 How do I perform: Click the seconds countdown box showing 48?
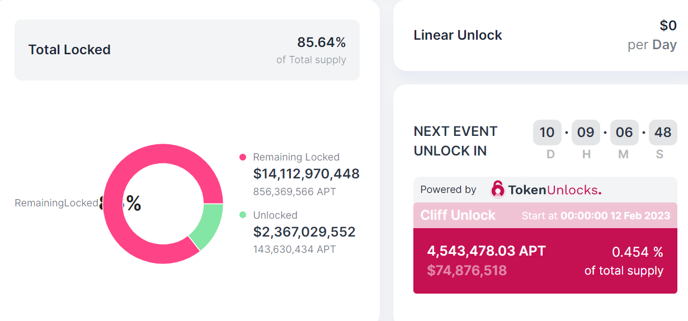[663, 133]
